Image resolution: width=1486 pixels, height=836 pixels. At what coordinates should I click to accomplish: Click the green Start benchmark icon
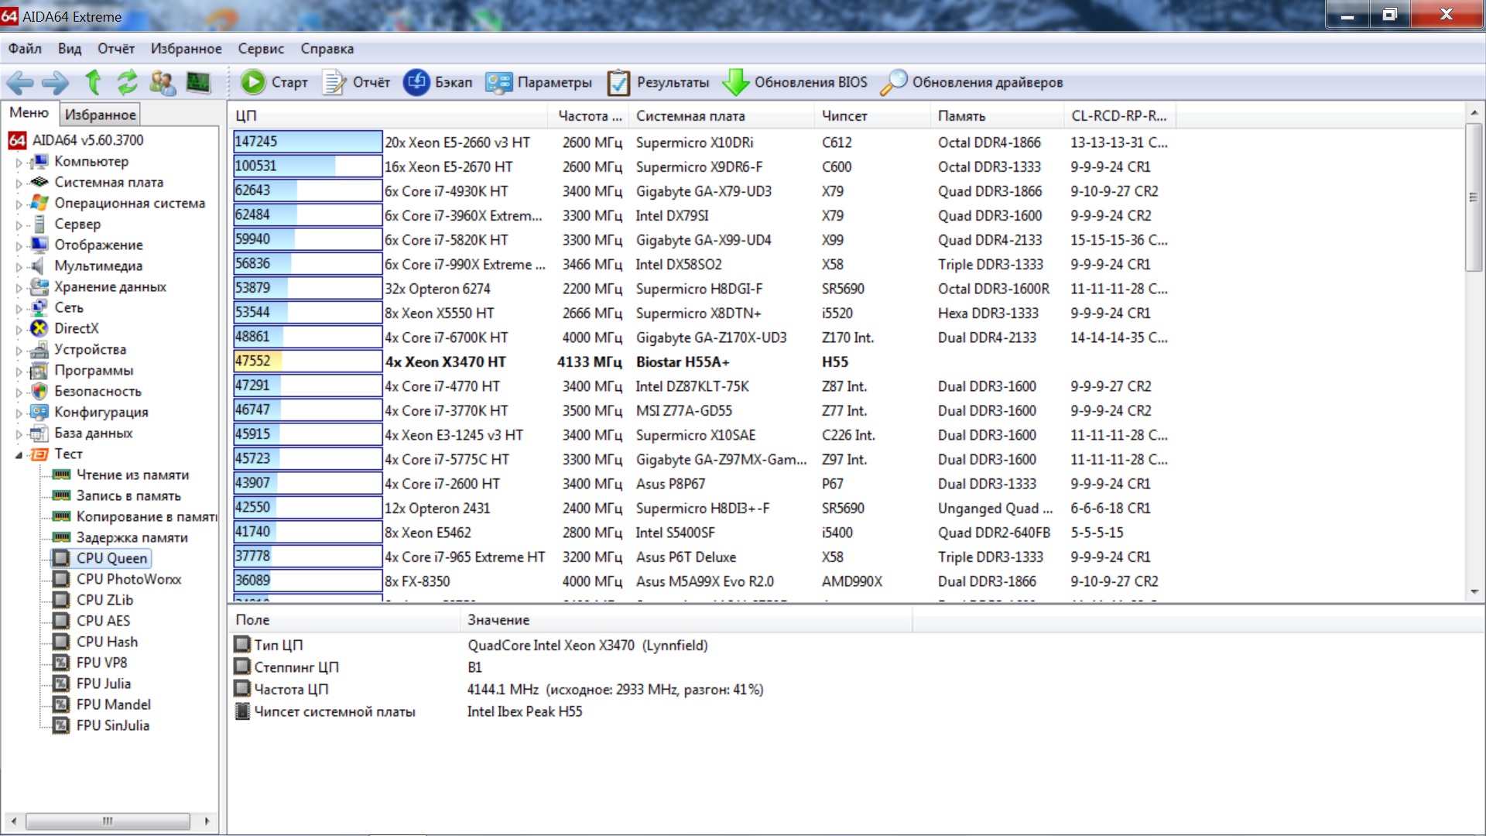(252, 82)
